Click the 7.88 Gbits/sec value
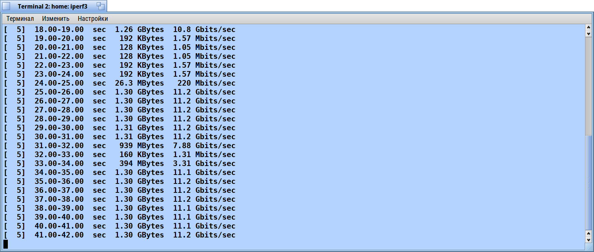 [204, 146]
